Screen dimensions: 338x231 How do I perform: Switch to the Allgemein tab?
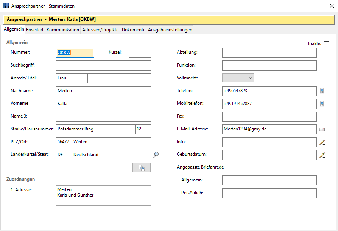14,29
